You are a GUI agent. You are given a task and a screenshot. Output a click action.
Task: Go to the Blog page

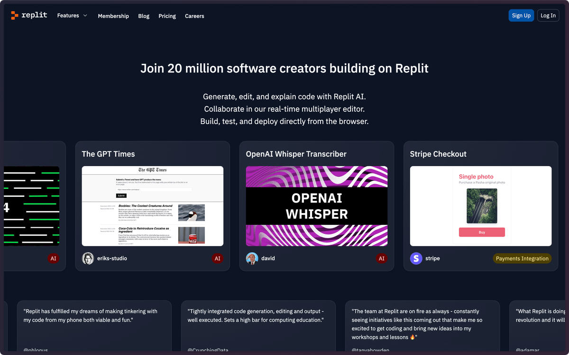144,16
